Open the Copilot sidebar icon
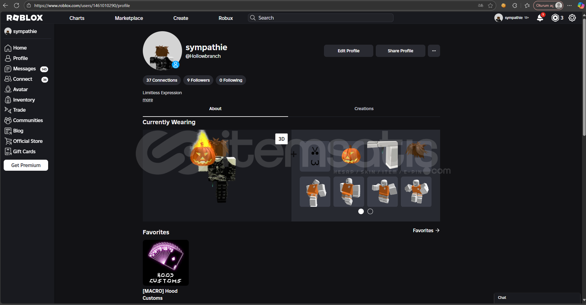 coord(580,6)
